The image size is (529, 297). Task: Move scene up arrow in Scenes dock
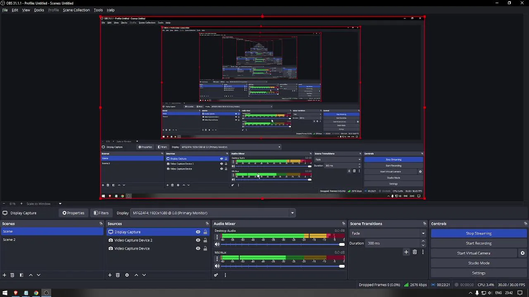click(x=31, y=275)
